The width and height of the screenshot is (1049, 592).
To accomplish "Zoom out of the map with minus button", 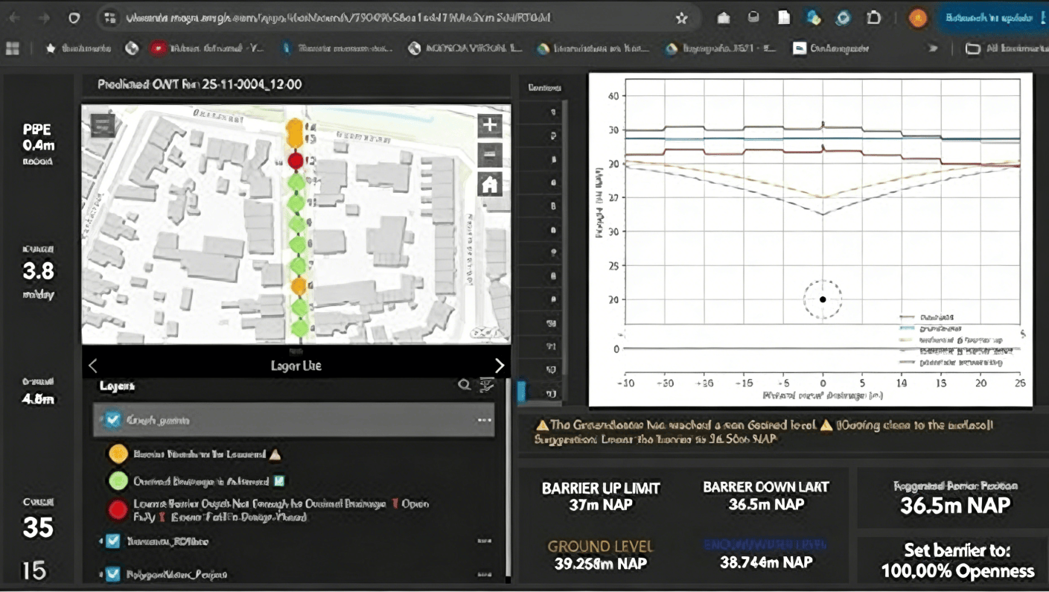I will pos(489,155).
